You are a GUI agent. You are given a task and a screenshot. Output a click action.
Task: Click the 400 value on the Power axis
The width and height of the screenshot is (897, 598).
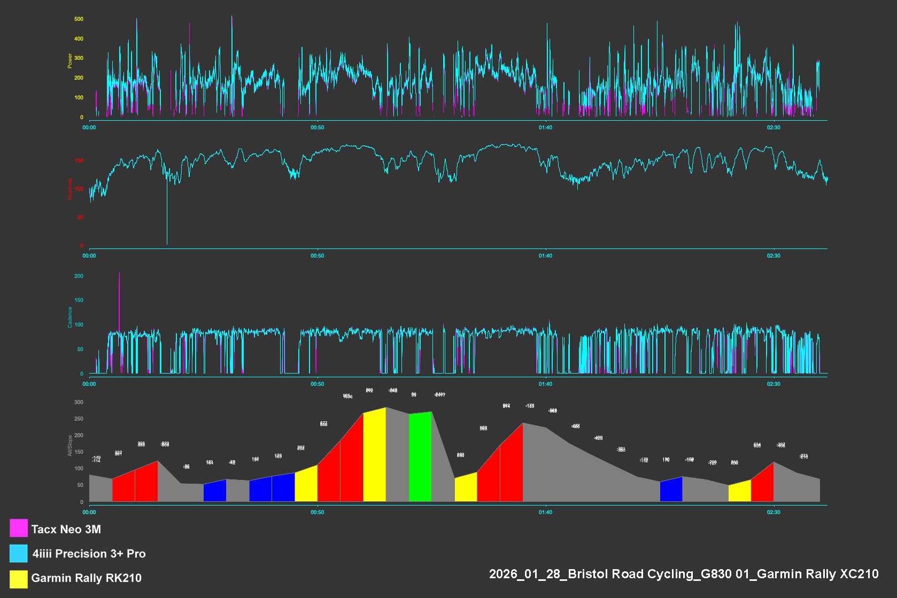[x=79, y=38]
